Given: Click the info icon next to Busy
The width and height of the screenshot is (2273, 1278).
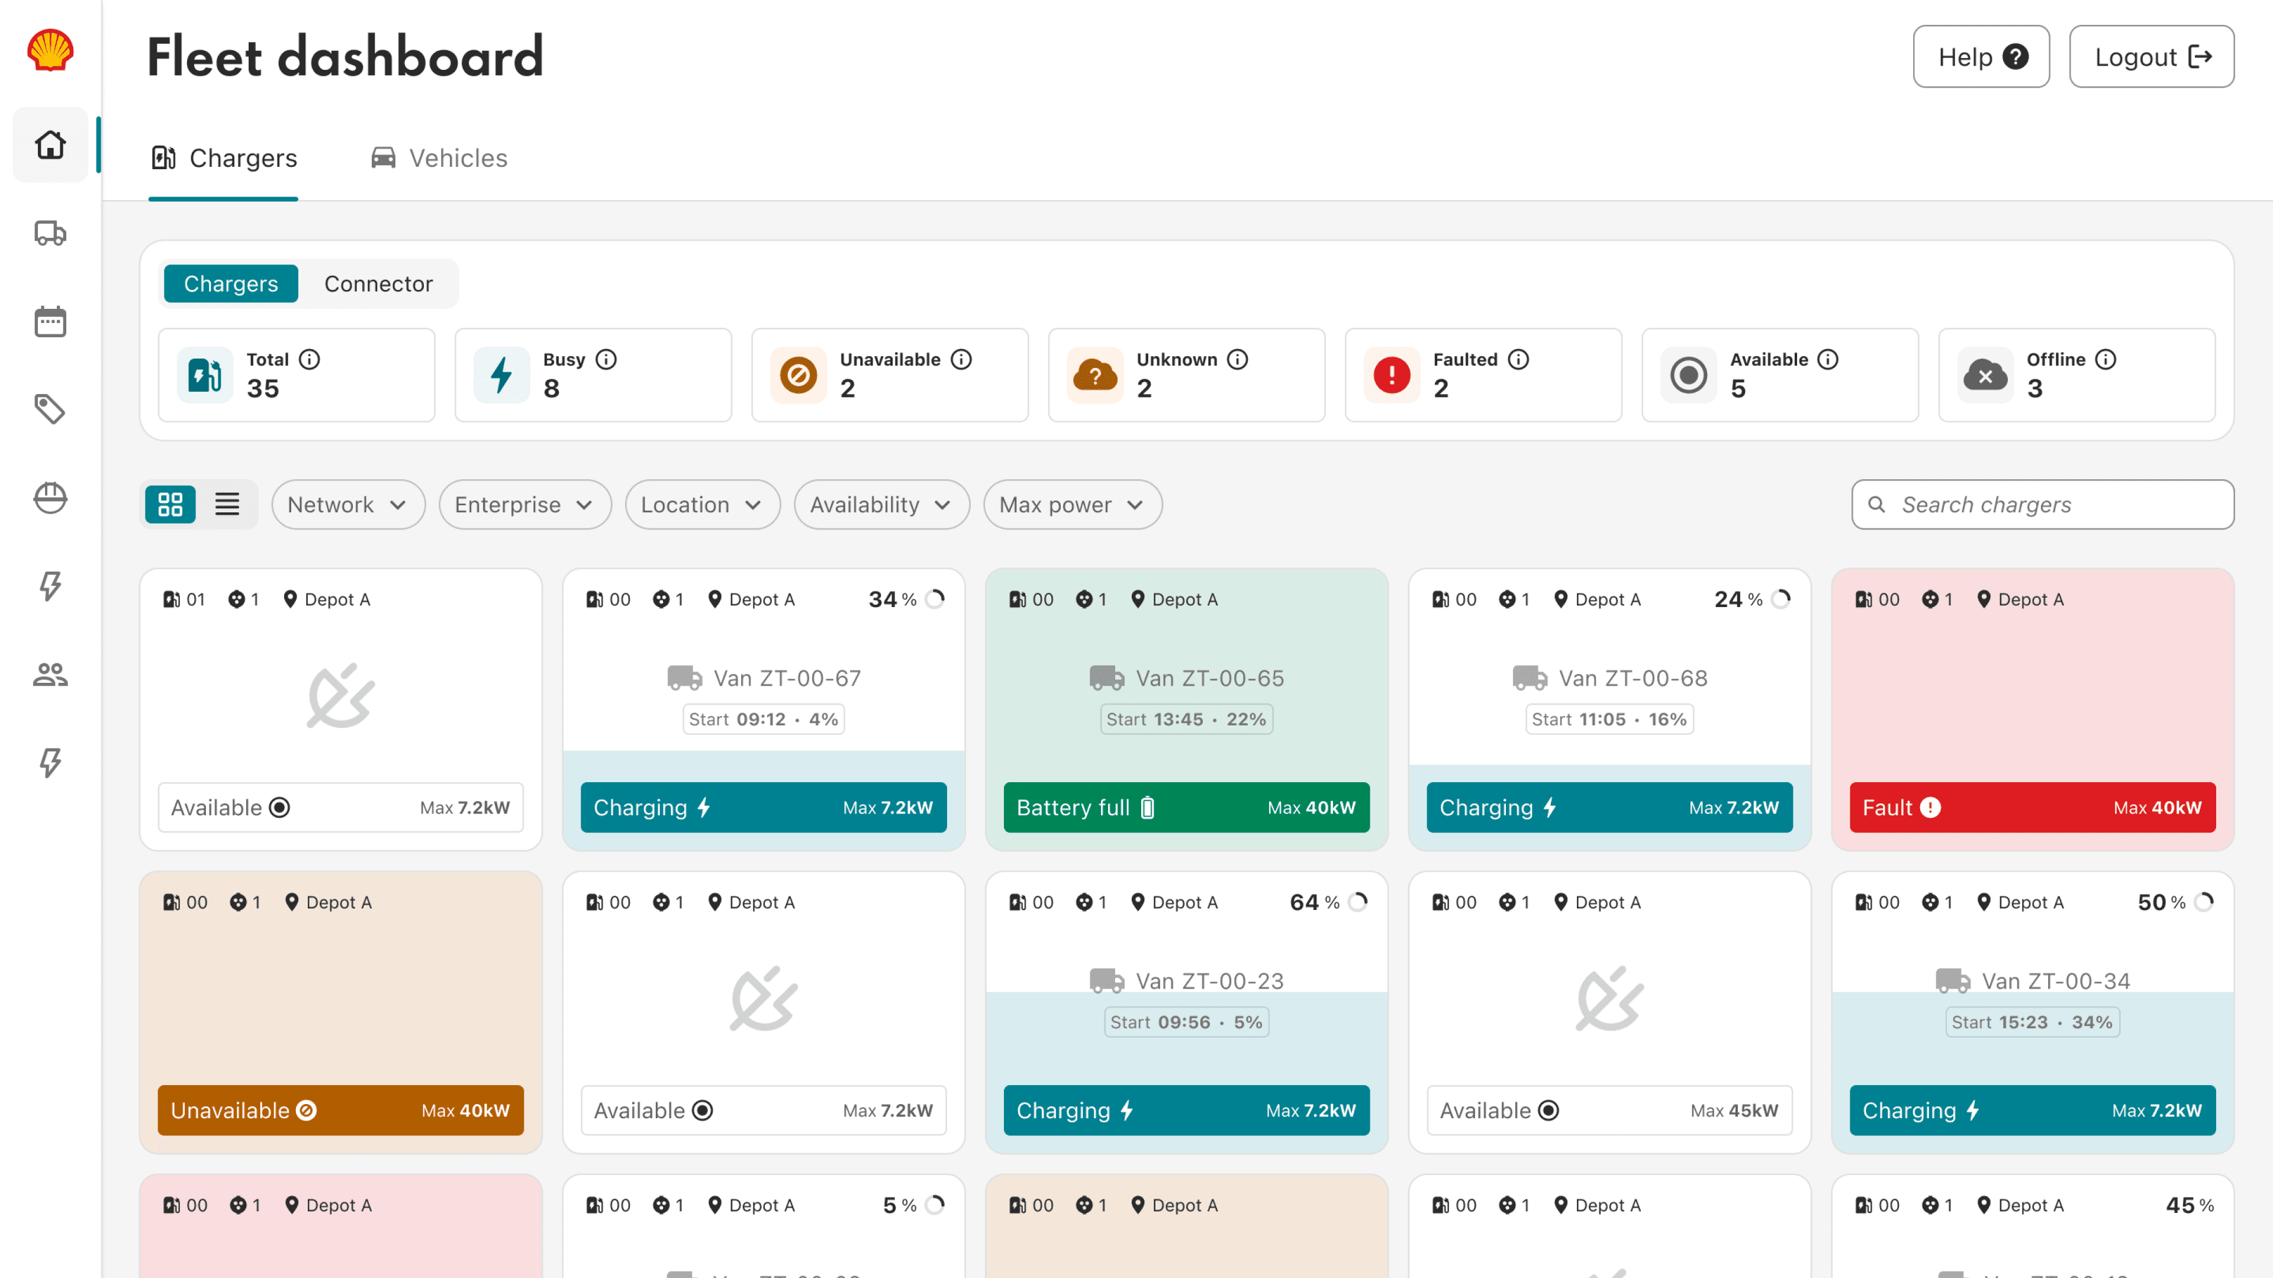Looking at the screenshot, I should [x=606, y=359].
